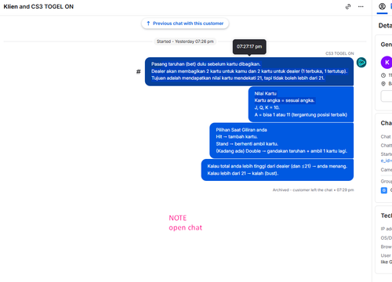Click the location pin icon in details
The width and height of the screenshot is (392, 282).
tap(383, 84)
